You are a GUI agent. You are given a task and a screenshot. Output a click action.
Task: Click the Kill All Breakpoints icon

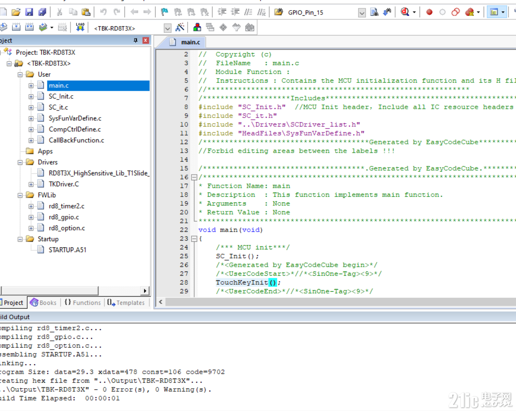[469, 12]
